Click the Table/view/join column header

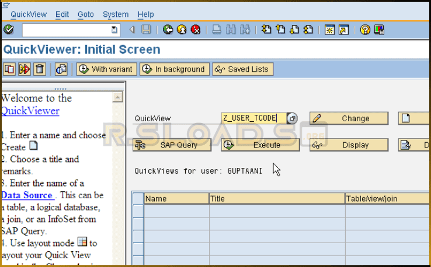[x=388, y=198]
